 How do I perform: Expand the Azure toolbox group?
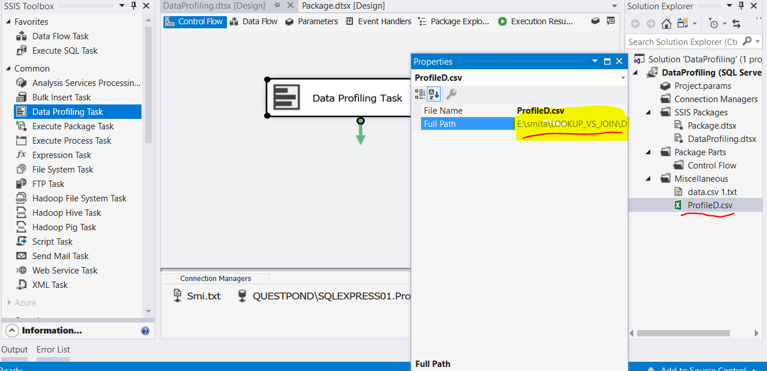(x=9, y=303)
